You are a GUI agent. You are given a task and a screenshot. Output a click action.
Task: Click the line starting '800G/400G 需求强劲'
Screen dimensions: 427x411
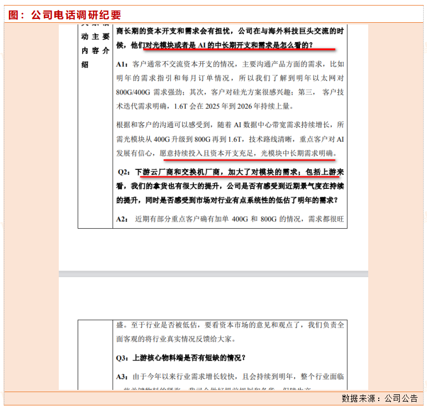pos(230,92)
